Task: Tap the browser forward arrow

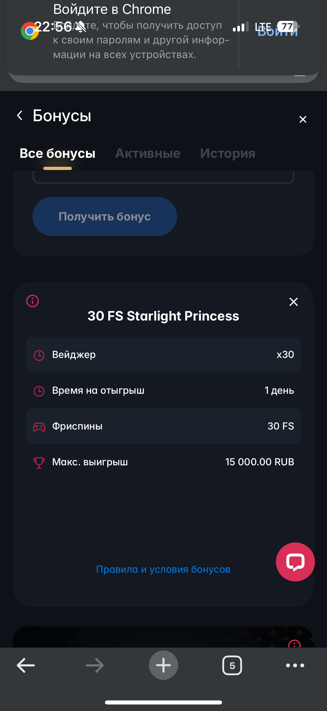Action: point(95,665)
